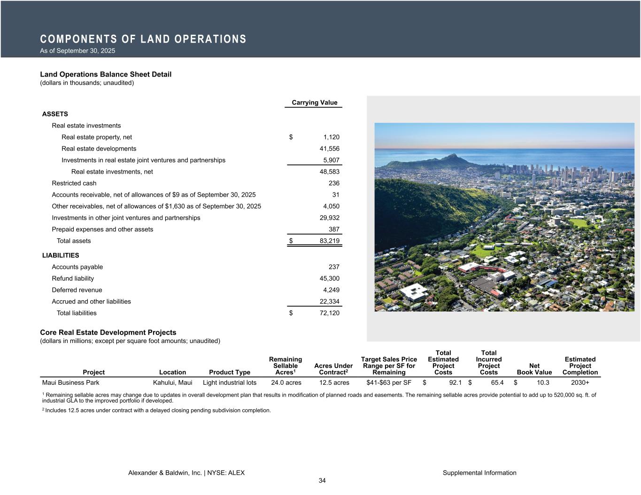
Task: Click the Alexander & Baldwin NYSE: ALEX footer
Action: (x=186, y=473)
